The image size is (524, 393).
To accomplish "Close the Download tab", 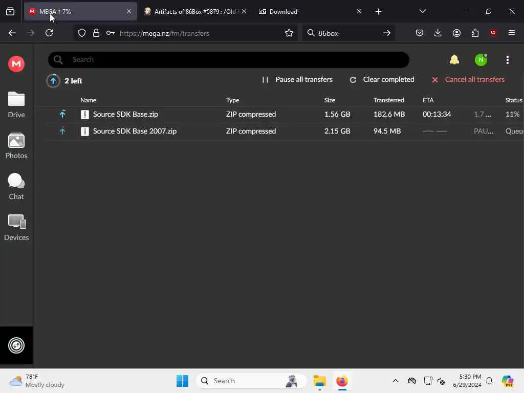I will [x=359, y=11].
